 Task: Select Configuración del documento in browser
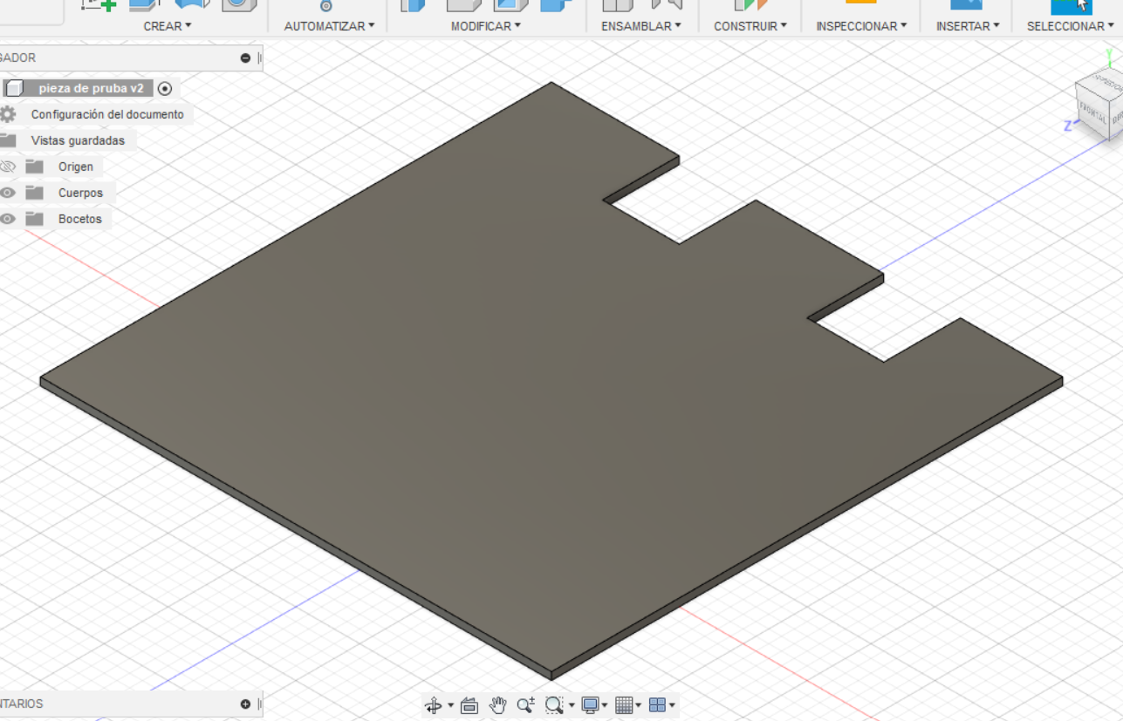(x=107, y=114)
